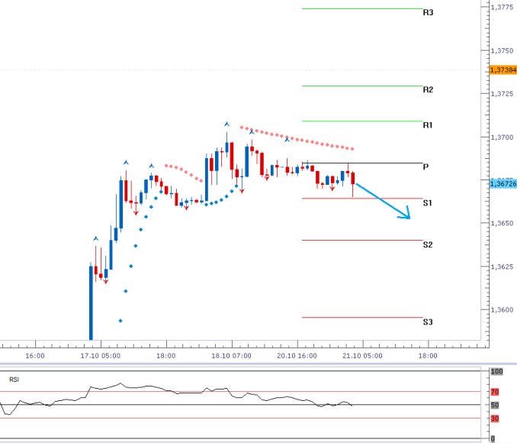Click the 1,3625 price axis value

point(502,267)
